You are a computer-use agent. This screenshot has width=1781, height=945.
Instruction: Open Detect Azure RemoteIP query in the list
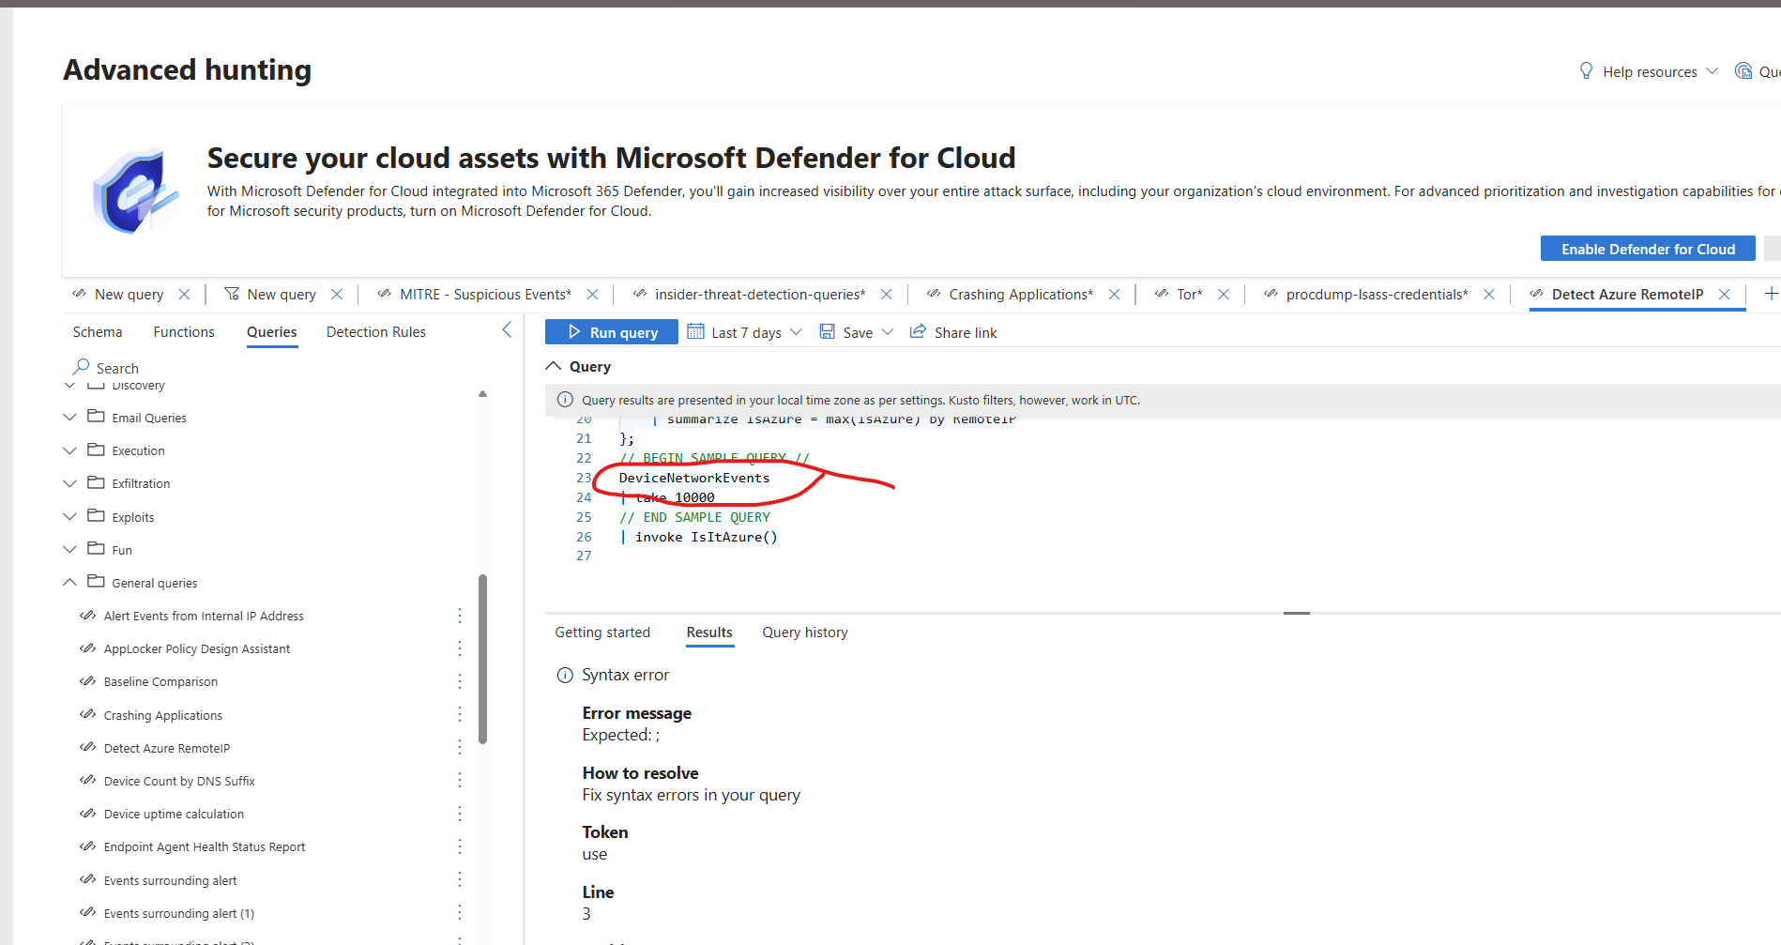[x=167, y=748]
